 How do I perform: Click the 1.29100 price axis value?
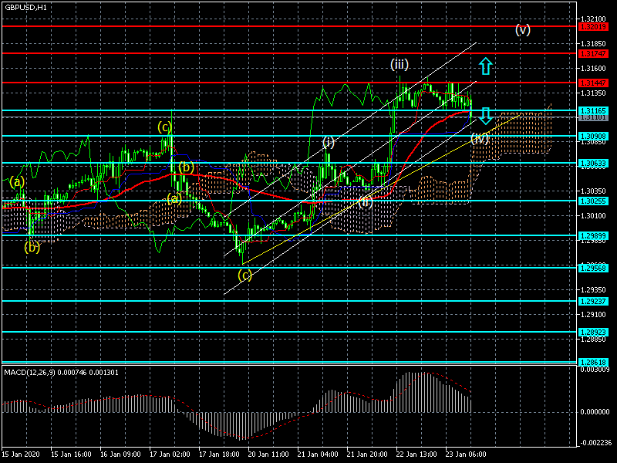pos(593,315)
